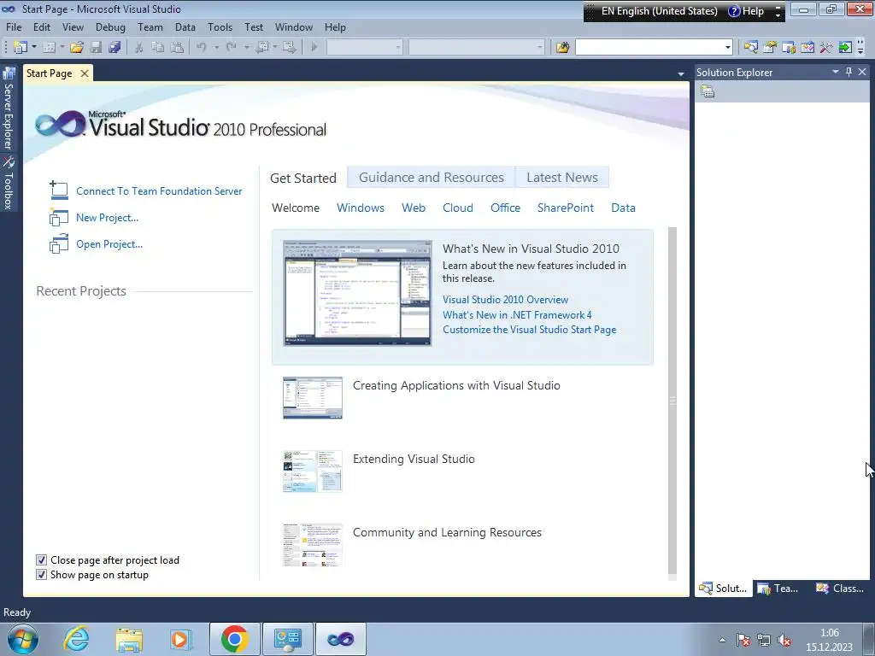Click the Find in Files icon
This screenshot has width=875, height=656.
(562, 48)
